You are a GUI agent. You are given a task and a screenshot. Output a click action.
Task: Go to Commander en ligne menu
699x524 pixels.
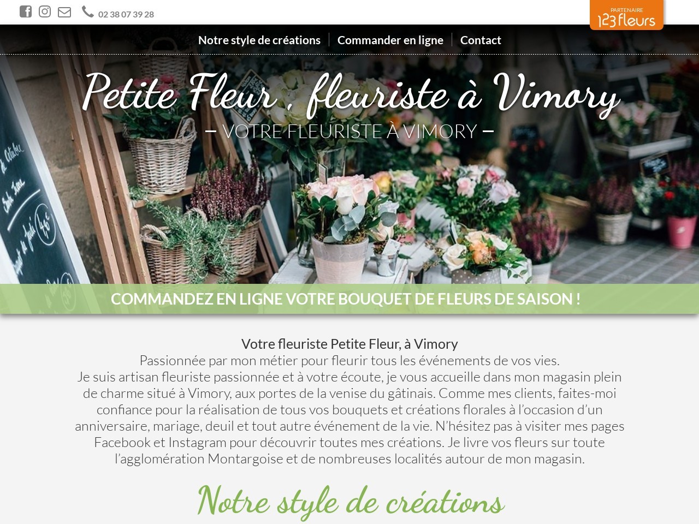click(390, 40)
